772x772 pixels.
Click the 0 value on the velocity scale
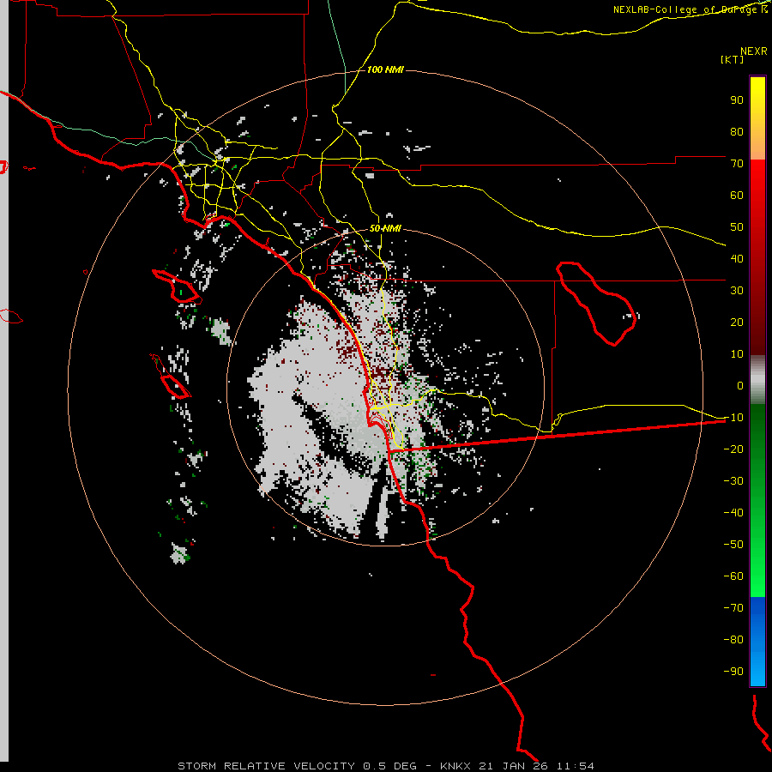(x=740, y=385)
